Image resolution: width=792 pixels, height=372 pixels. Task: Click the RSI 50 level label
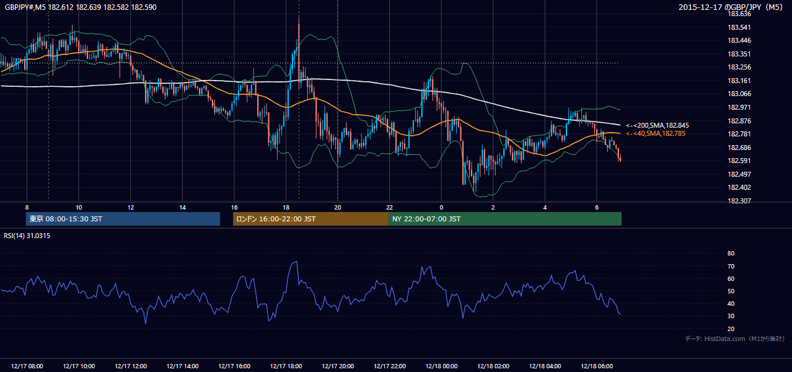click(731, 291)
